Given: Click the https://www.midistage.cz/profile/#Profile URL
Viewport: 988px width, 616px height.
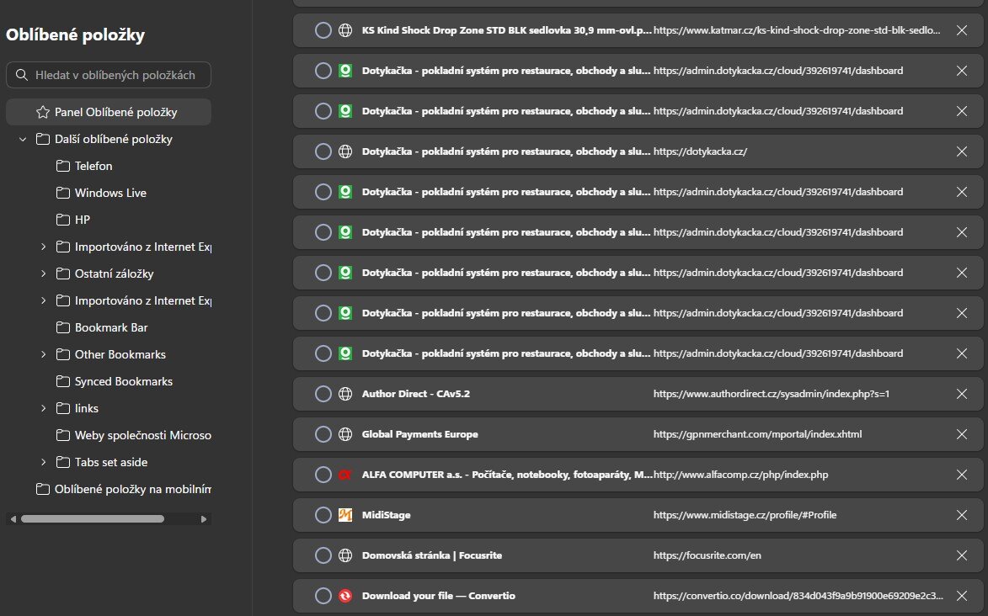Looking at the screenshot, I should [745, 514].
